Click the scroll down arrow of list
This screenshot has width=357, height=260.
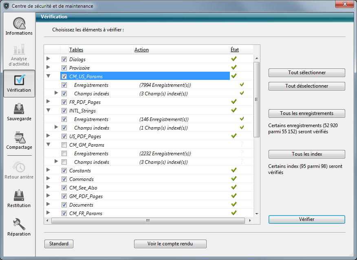tap(257, 214)
